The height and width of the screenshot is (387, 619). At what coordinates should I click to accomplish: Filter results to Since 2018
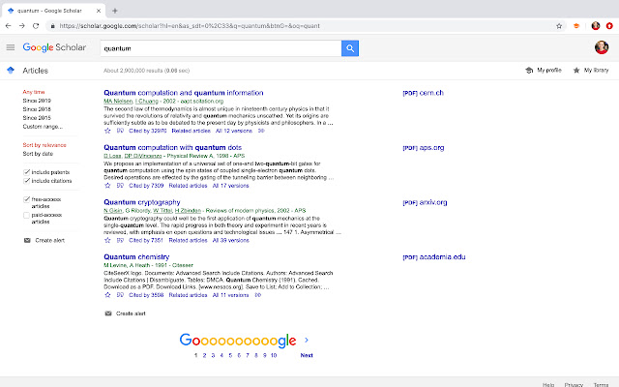click(37, 109)
